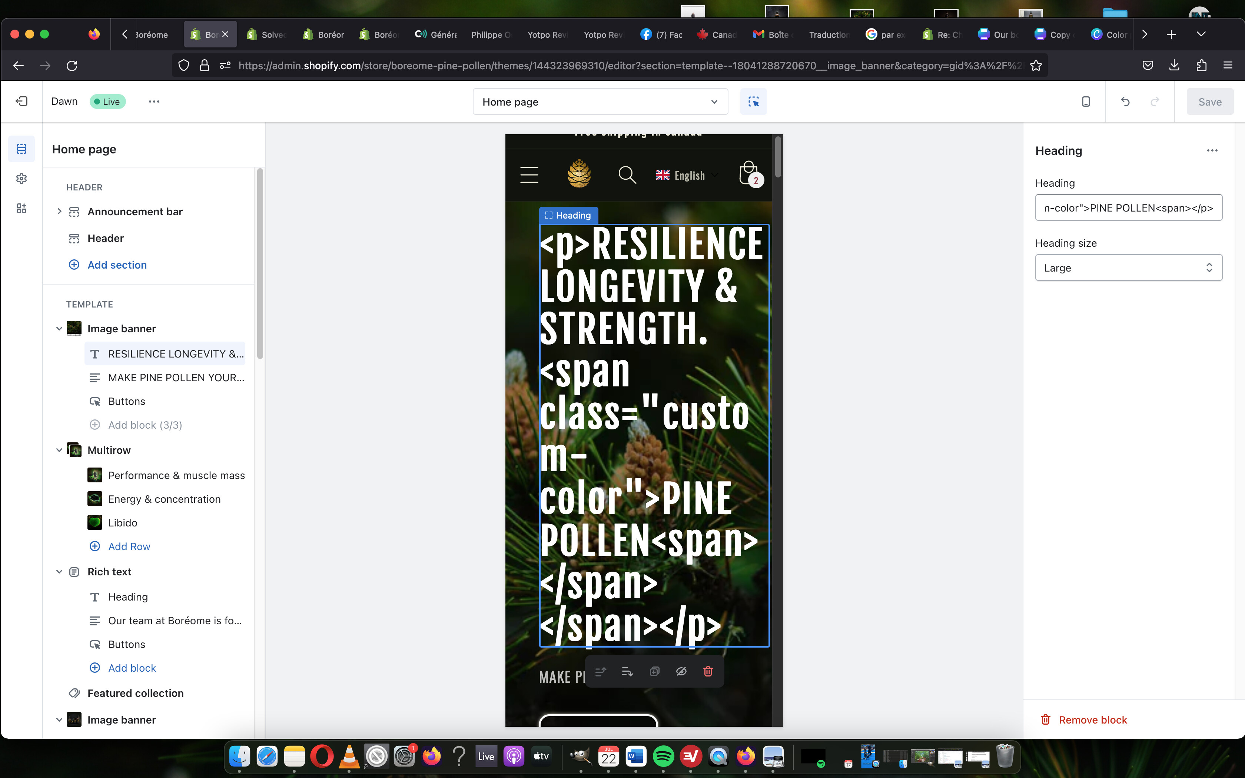The image size is (1245, 778).
Task: Open the cart bag icon in the preview
Action: click(749, 174)
